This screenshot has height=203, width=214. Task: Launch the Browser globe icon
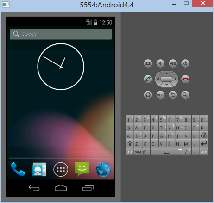tap(103, 169)
